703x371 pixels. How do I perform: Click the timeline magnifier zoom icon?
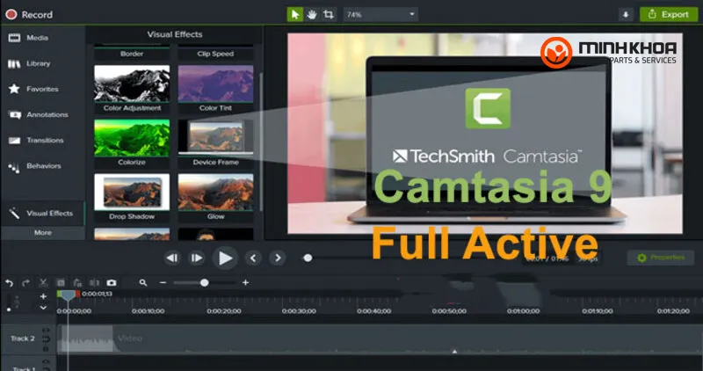[x=143, y=283]
